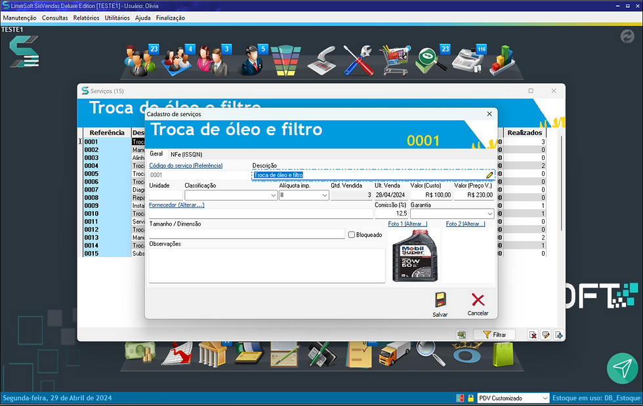This screenshot has height=406, width=643.
Task: Click the Unidade input field
Action: [x=165, y=195]
